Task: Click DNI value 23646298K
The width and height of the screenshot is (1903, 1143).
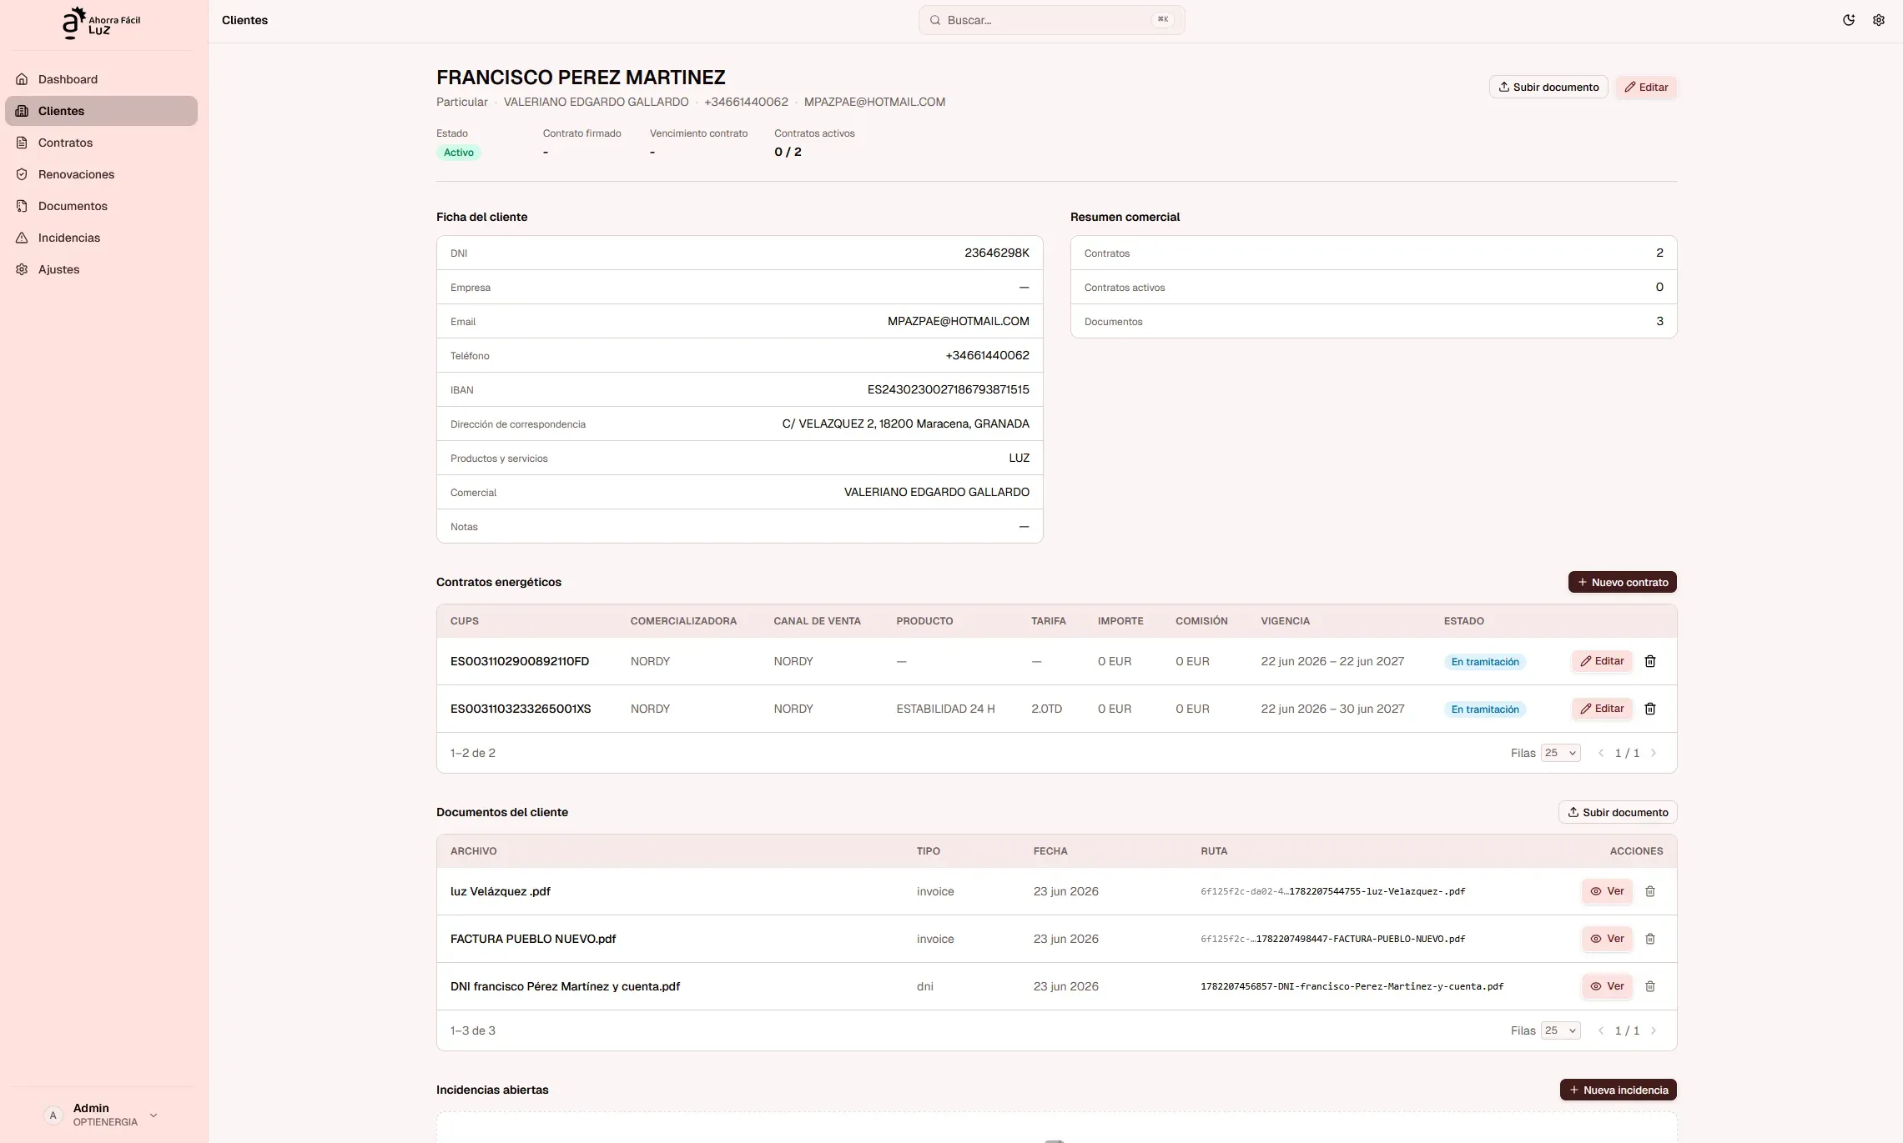Action: [997, 253]
